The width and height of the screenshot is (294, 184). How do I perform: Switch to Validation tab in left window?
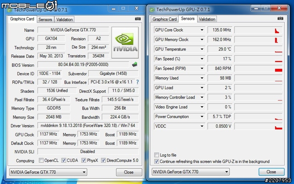tap(64, 19)
